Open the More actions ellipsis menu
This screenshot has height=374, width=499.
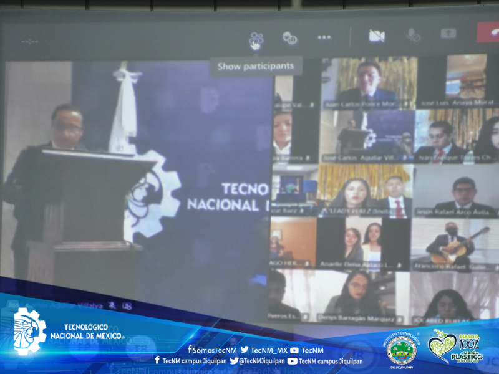click(324, 37)
